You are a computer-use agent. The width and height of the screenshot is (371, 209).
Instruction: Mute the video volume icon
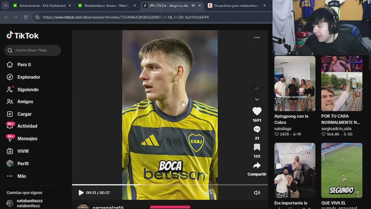[x=257, y=192]
